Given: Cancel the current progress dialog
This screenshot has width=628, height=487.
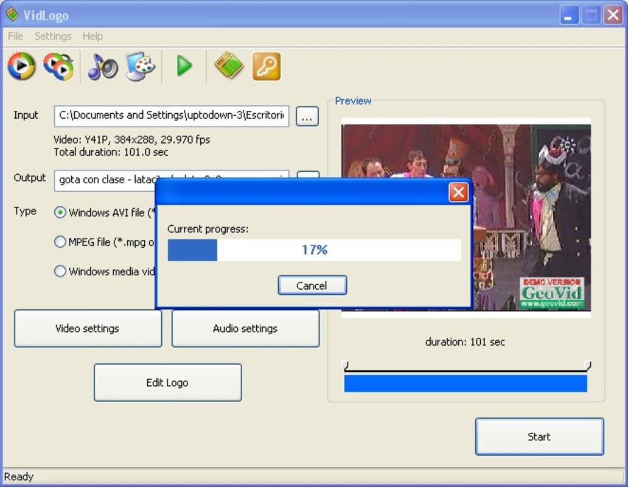Looking at the screenshot, I should 312,286.
